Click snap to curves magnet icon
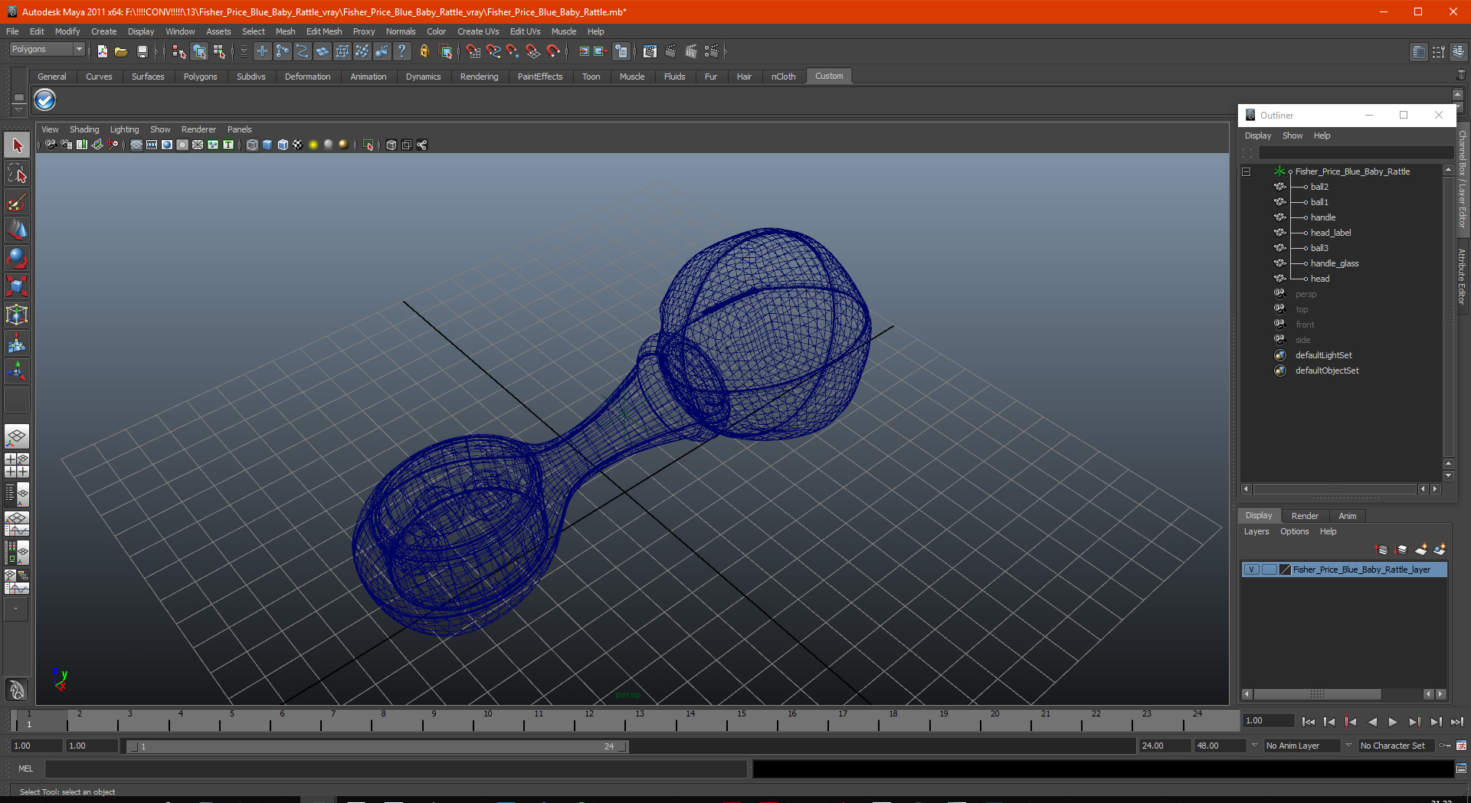This screenshot has width=1471, height=803. pyautogui.click(x=493, y=51)
